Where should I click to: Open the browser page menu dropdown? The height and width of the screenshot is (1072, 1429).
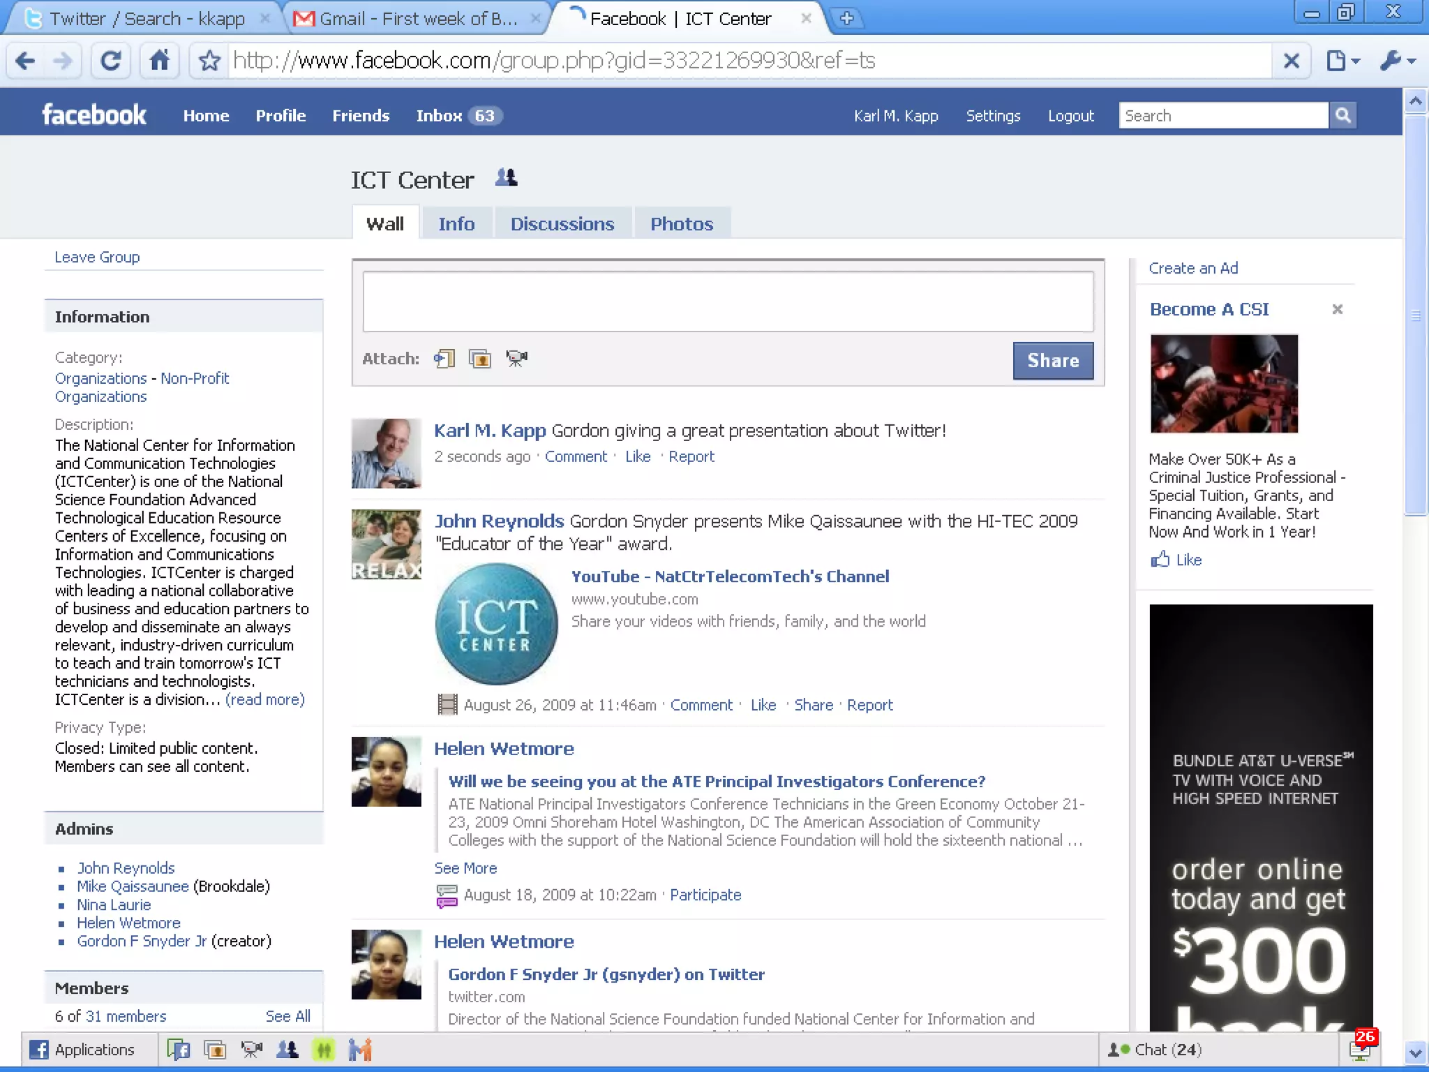tap(1342, 61)
